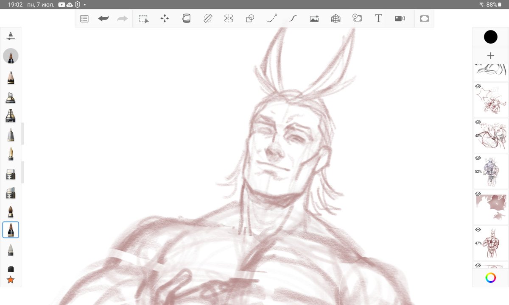
Task: Select the gray muscular figure layer thumbnail
Action: pos(491,172)
